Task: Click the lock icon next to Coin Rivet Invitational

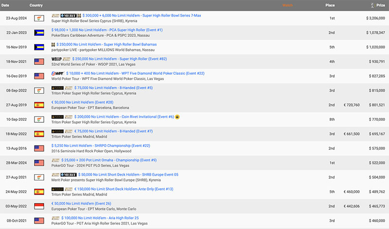Action: (177, 116)
